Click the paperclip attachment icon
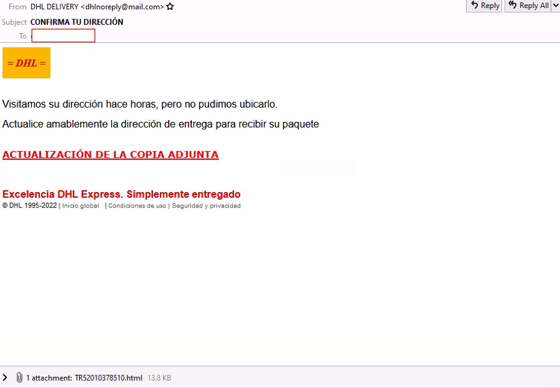The image size is (560, 388). (19, 377)
